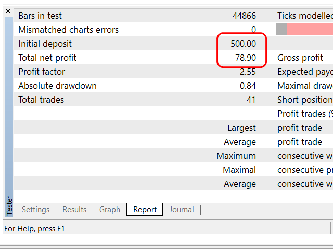Click the vertical Tester panel label

(8, 205)
